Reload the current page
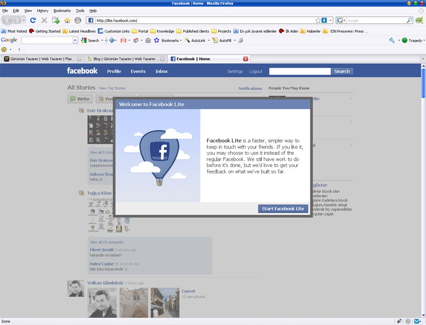The width and height of the screenshot is (426, 325). pyautogui.click(x=33, y=20)
